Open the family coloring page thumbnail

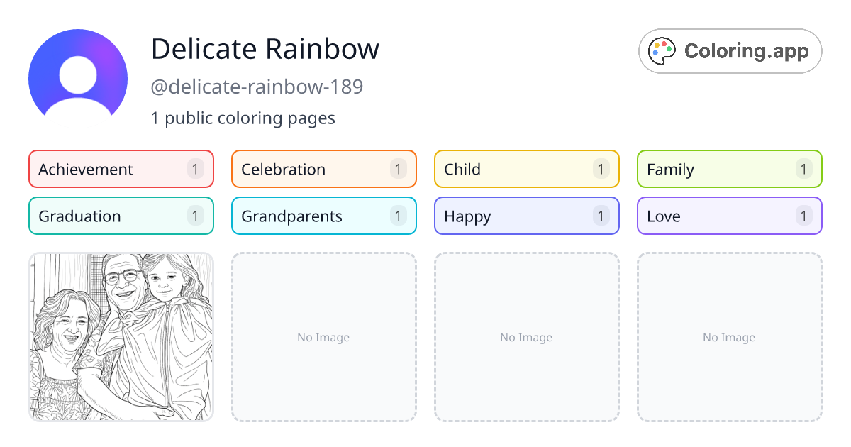pyautogui.click(x=121, y=337)
